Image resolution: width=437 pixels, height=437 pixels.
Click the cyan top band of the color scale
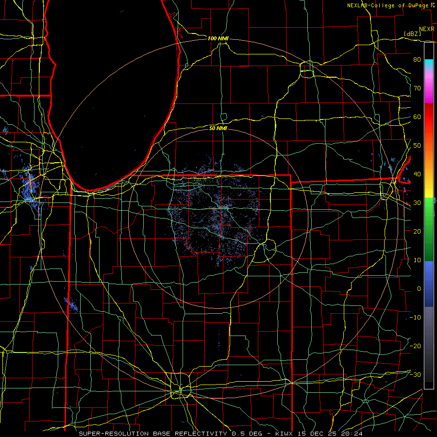coord(429,64)
